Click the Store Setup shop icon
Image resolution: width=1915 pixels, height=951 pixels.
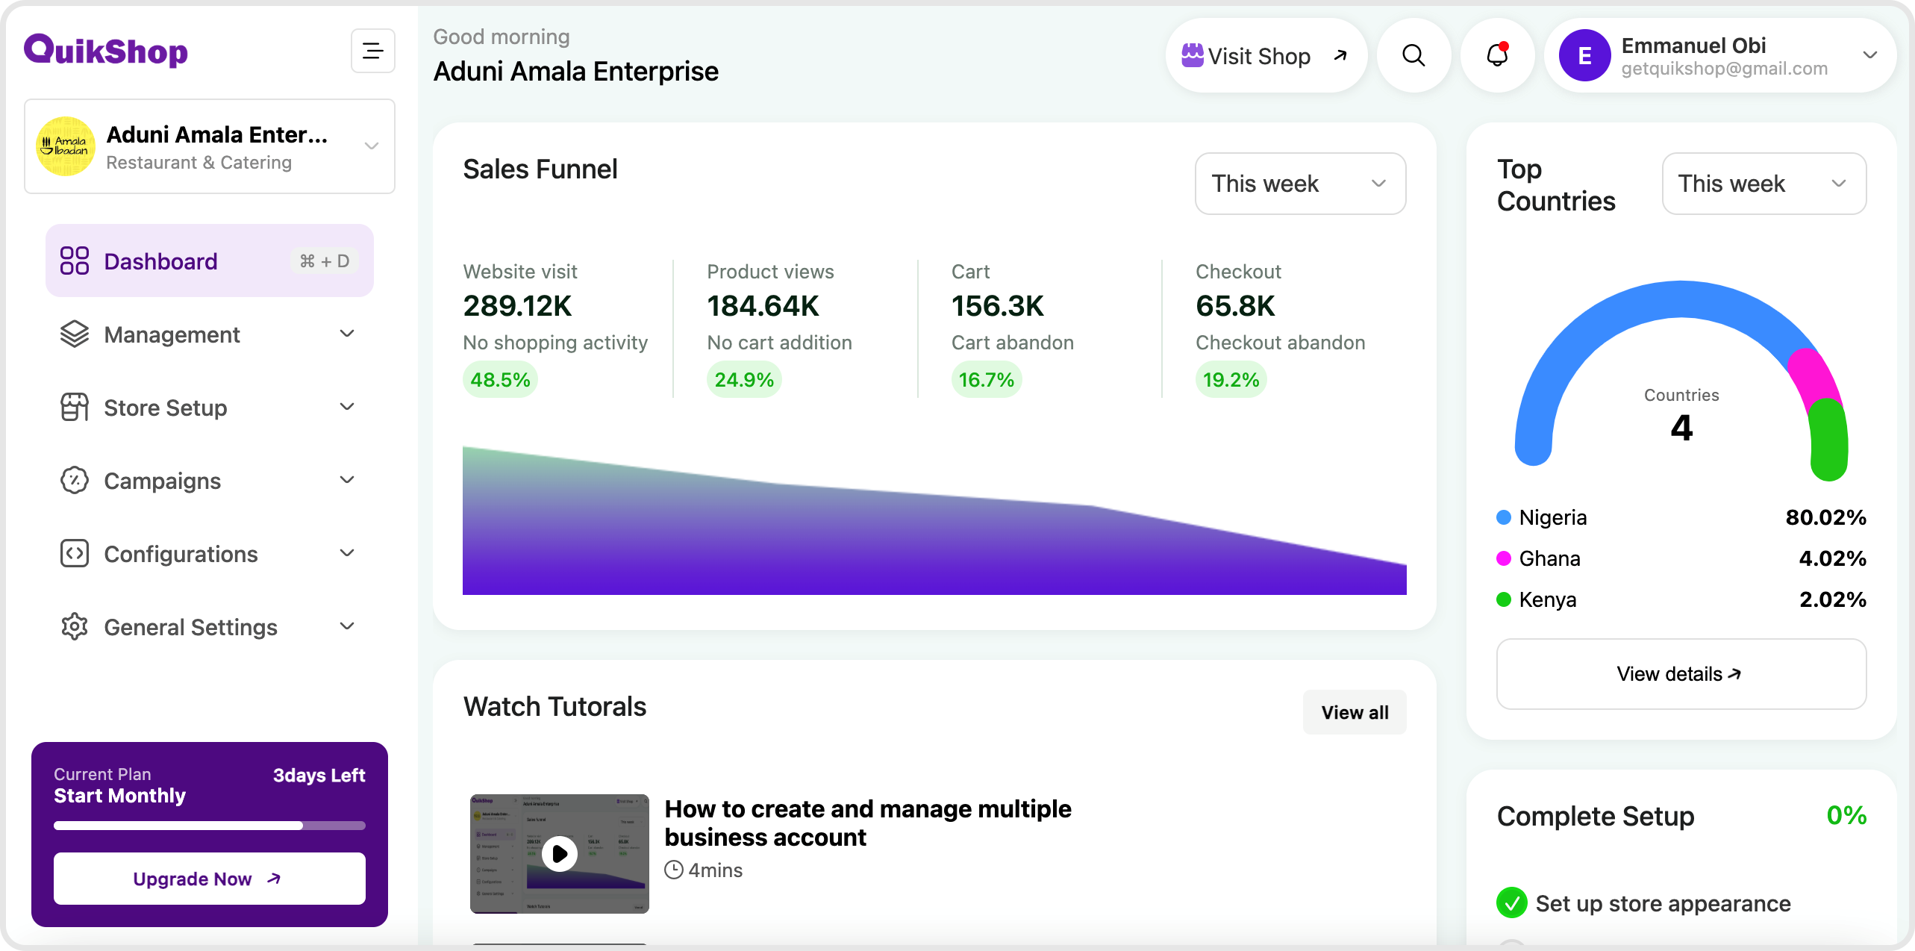[75, 408]
